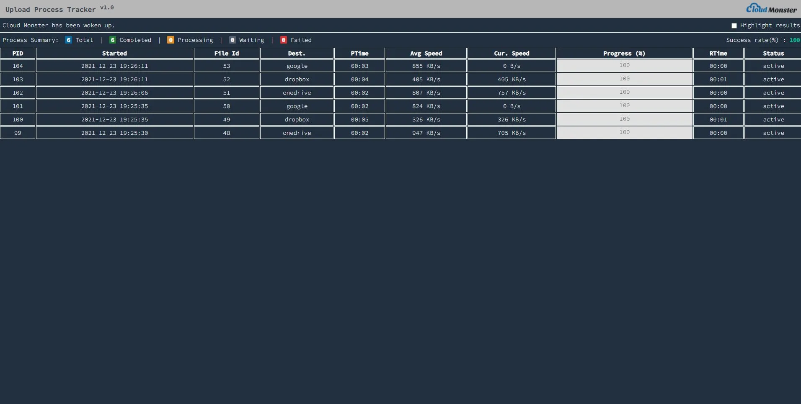Viewport: 801px width, 404px height.
Task: Click the green Completed count badge
Action: pyautogui.click(x=113, y=40)
